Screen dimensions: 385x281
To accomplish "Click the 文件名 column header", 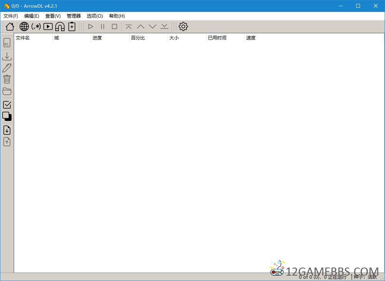I will pos(23,38).
